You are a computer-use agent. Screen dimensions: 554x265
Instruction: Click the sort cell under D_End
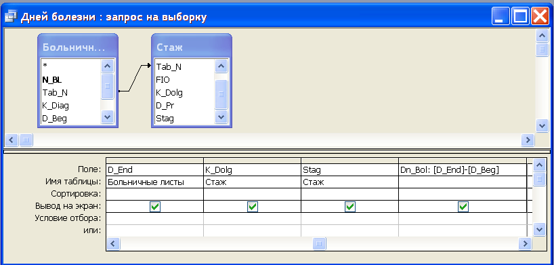point(154,195)
